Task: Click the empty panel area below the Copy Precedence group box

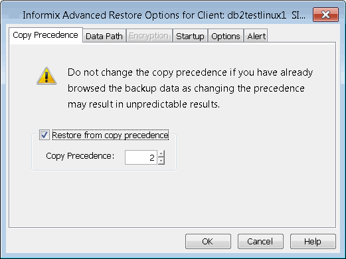Action: point(172,198)
